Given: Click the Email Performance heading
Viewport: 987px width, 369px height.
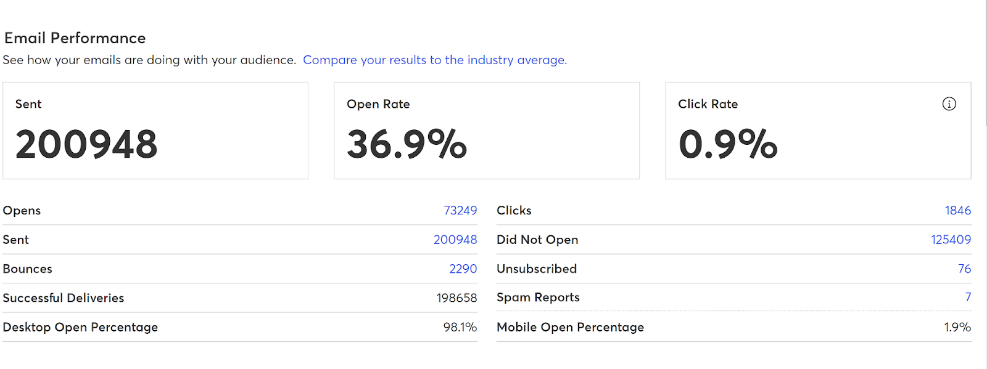Looking at the screenshot, I should 75,38.
